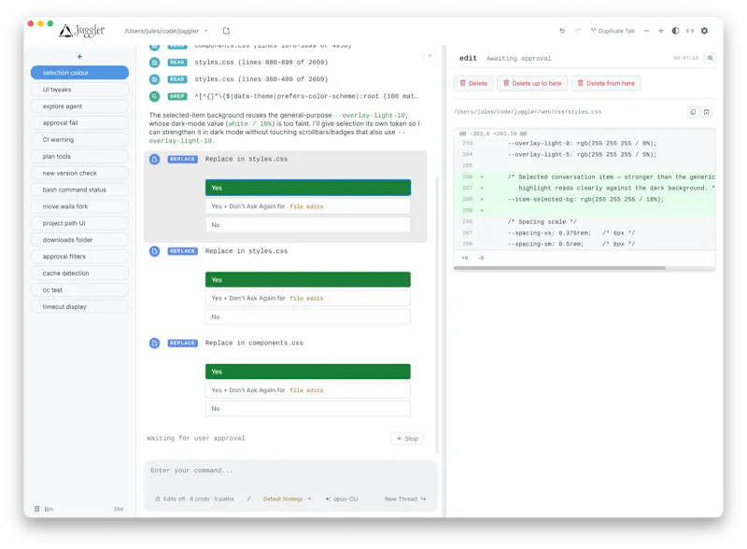Click the zoom out minus icon
Image resolution: width=747 pixels, height=549 pixels.
click(646, 31)
